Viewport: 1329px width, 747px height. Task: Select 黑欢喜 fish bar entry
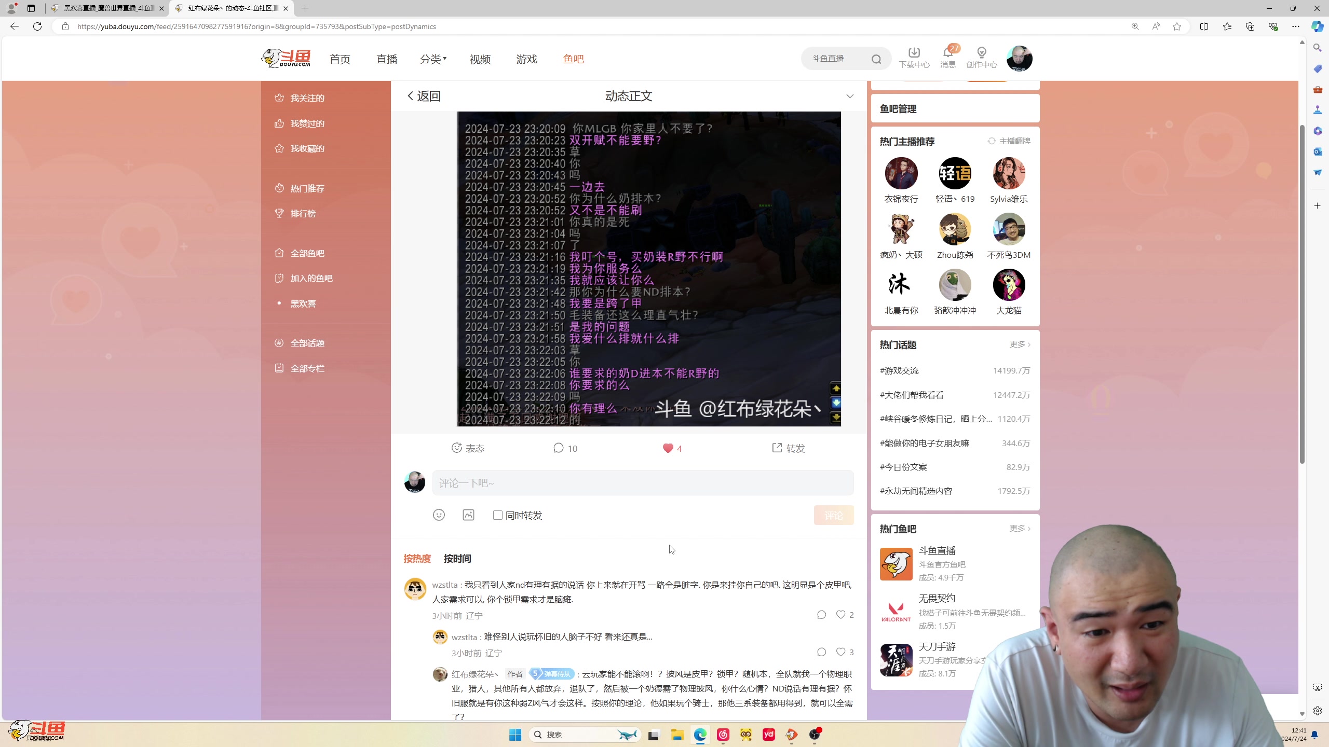click(303, 304)
